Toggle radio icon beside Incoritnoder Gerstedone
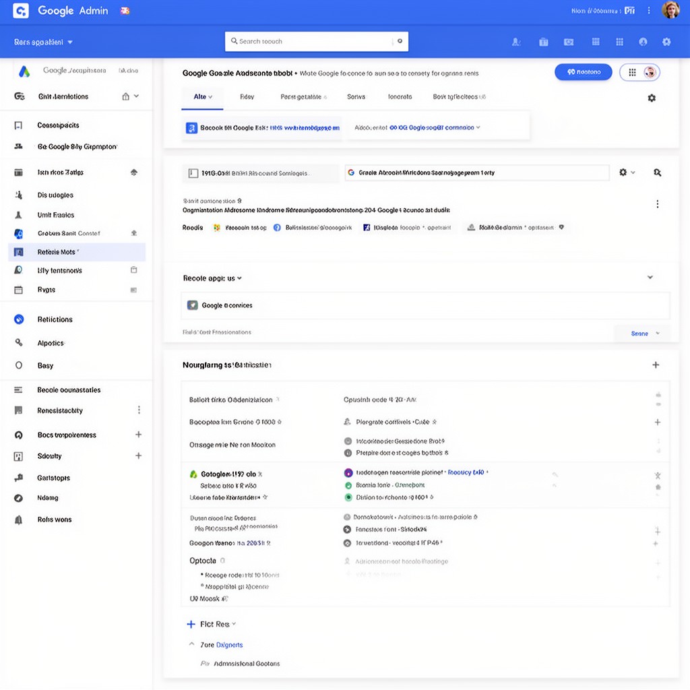The width and height of the screenshot is (690, 690). [348, 441]
